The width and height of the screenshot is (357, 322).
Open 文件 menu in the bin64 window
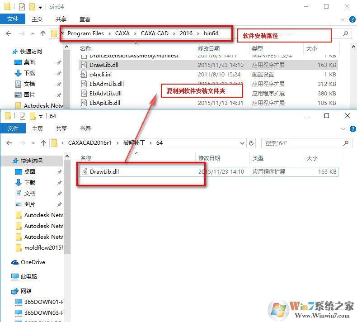13,19
